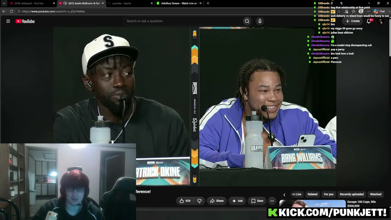
Task: Click the search magnifier button
Action: [x=247, y=21]
